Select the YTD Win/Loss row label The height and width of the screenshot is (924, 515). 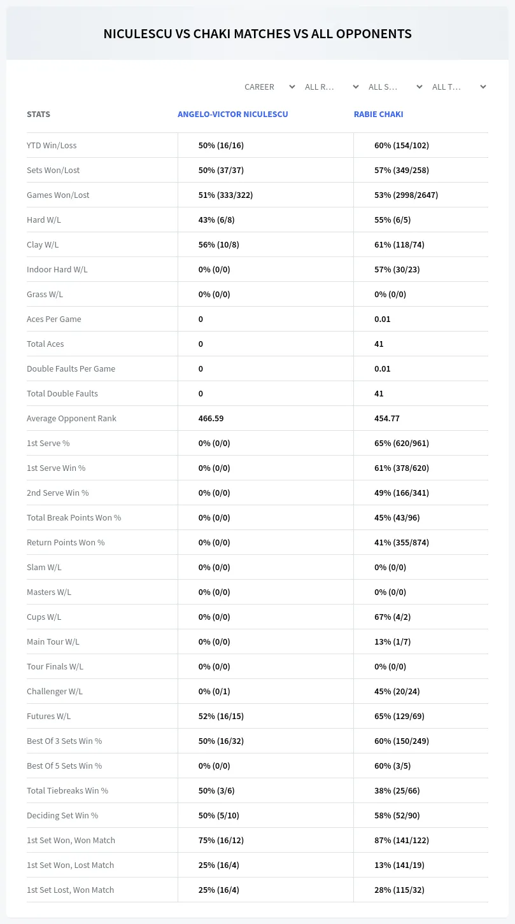(52, 145)
